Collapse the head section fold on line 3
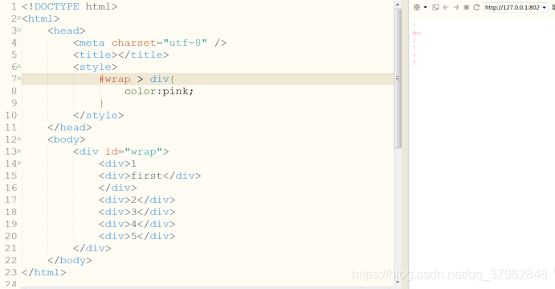Viewport: 555px width, 289px height. click(19, 30)
